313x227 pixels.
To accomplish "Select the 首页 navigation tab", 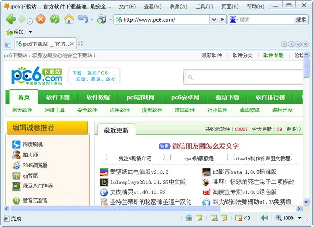I will [x=24, y=97].
